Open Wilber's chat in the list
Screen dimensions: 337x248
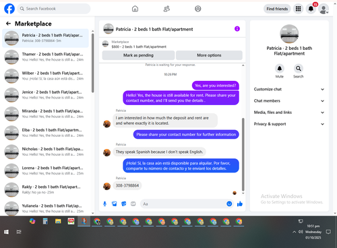click(45, 76)
